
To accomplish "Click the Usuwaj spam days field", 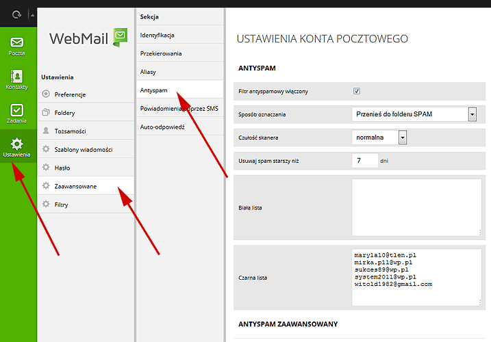I will coord(365,161).
